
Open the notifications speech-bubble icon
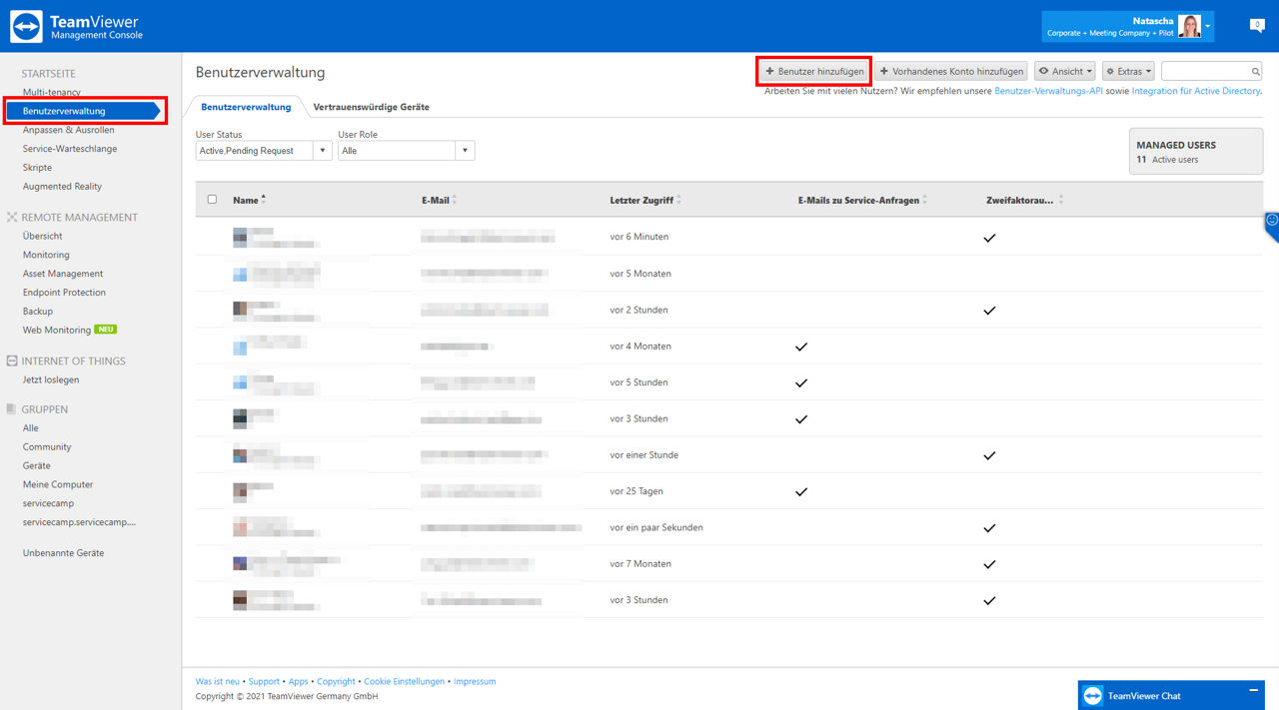click(1257, 25)
